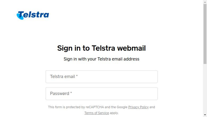
Task: Click the scrollbar track below the thumb
Action: pyautogui.click(x=205, y=88)
